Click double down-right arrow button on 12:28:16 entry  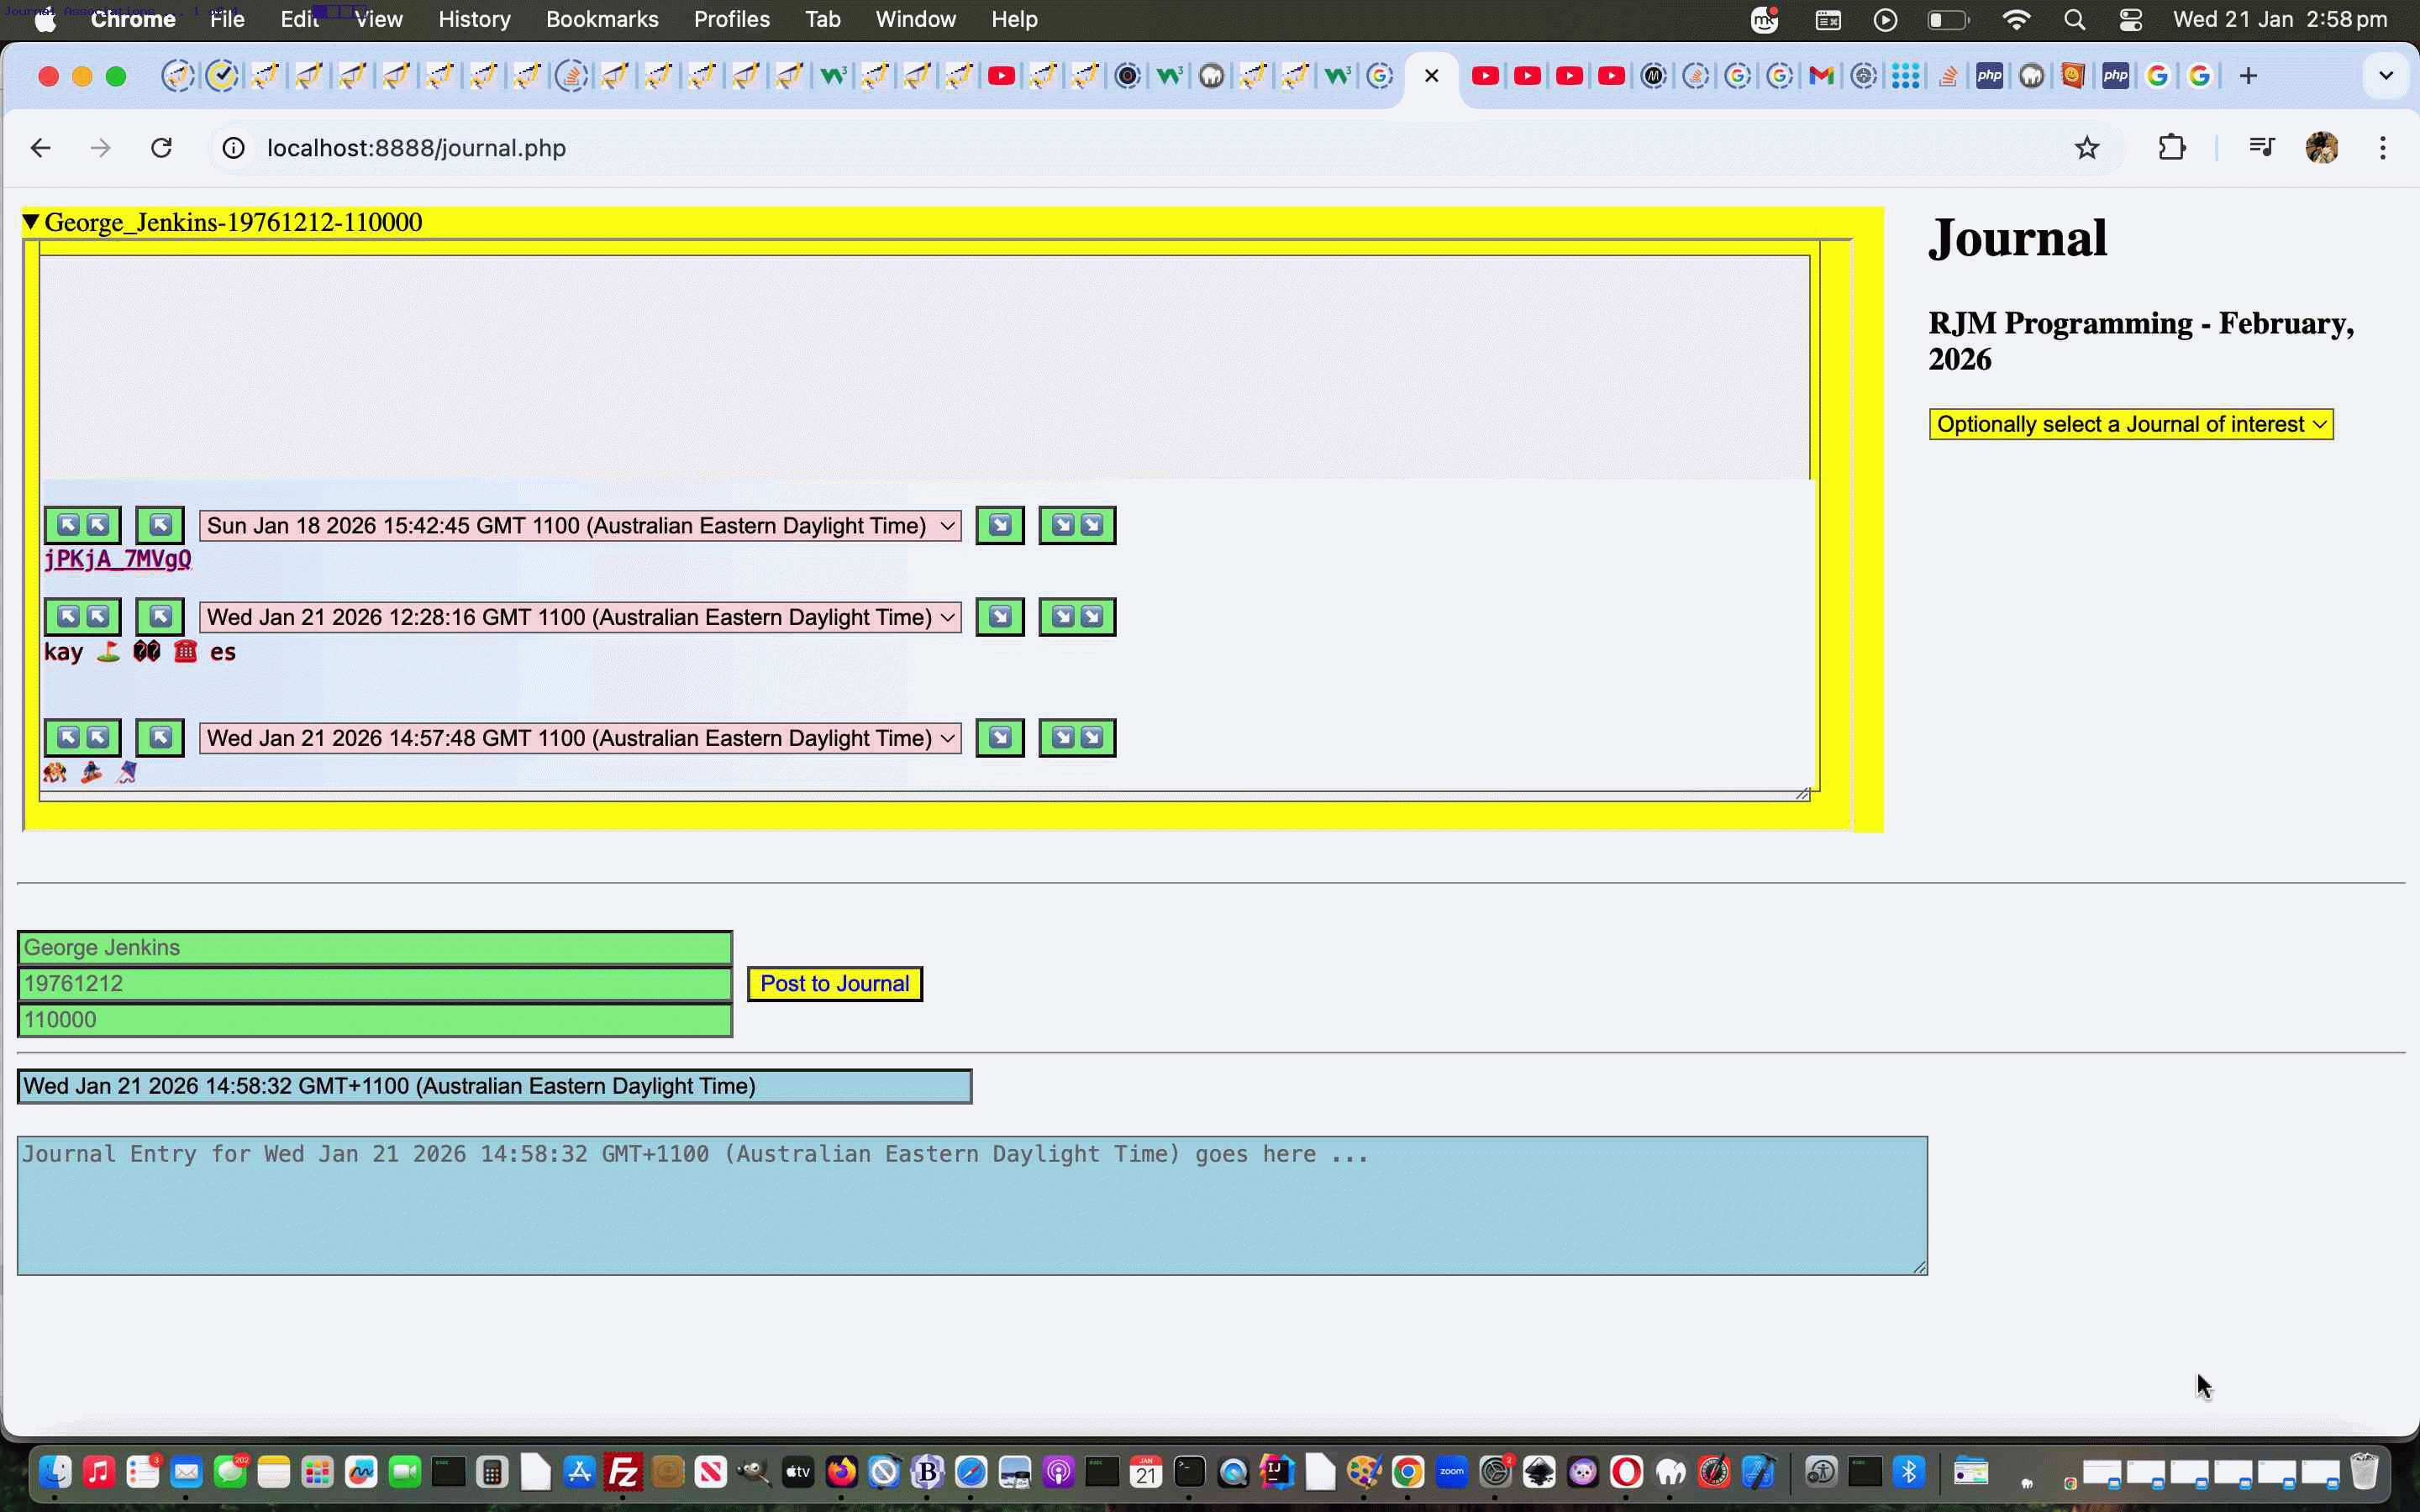coord(1077,617)
